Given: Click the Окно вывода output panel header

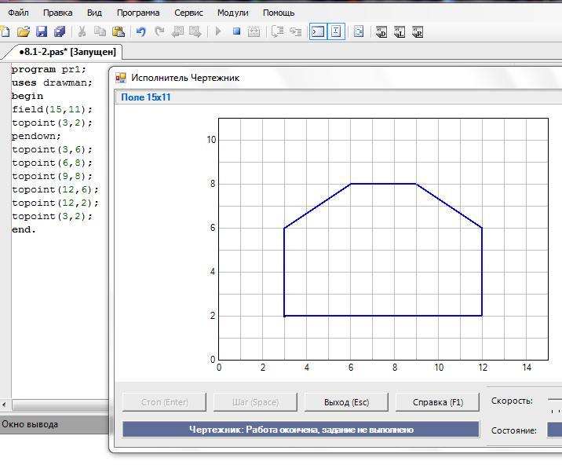Looking at the screenshot, I should [x=30, y=424].
